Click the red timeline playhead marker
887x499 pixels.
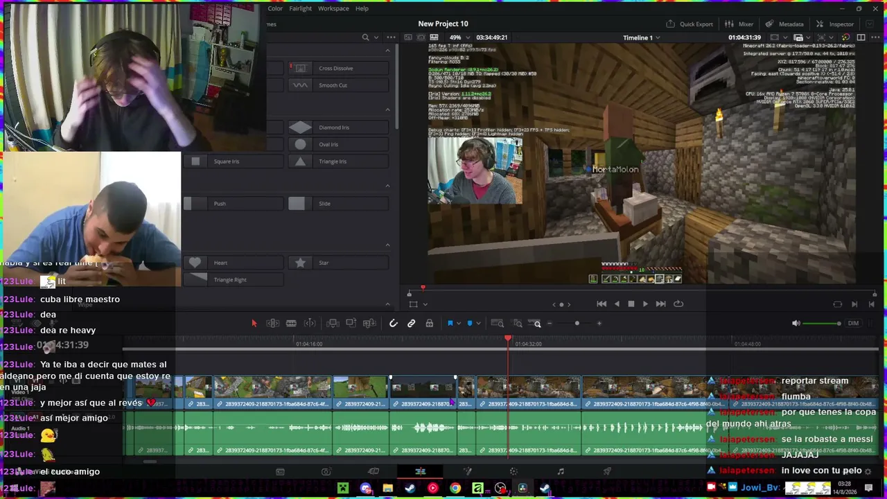point(508,339)
